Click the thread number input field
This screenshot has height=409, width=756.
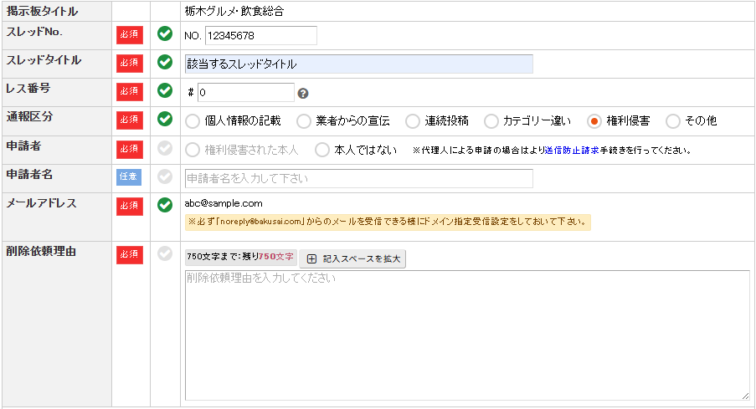coord(261,36)
